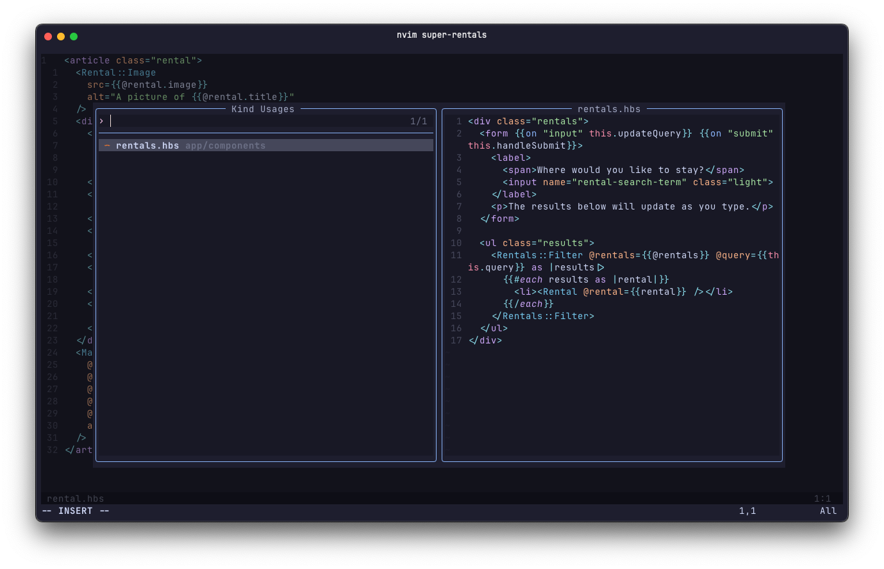The height and width of the screenshot is (569, 884).
Task: Click the <Rental::Image line in editor
Action: (116, 72)
